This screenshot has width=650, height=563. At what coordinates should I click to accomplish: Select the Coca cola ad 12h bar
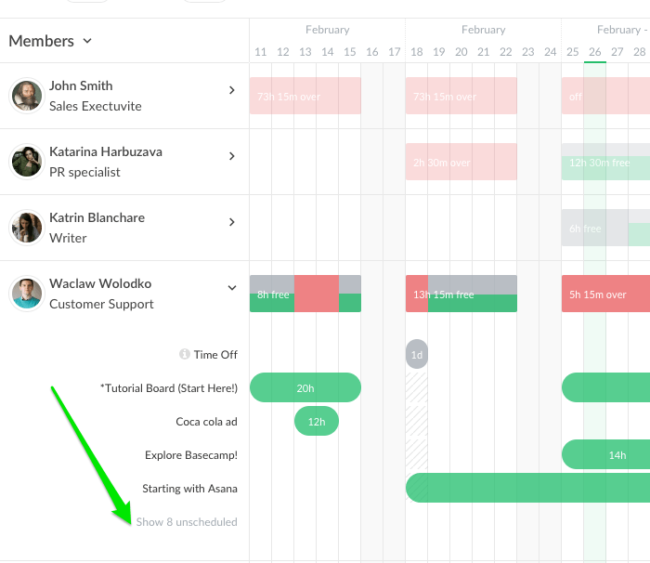point(317,422)
